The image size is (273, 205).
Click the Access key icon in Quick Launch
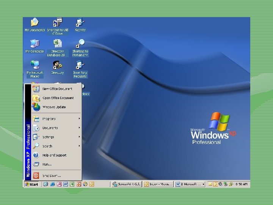tap(59, 184)
